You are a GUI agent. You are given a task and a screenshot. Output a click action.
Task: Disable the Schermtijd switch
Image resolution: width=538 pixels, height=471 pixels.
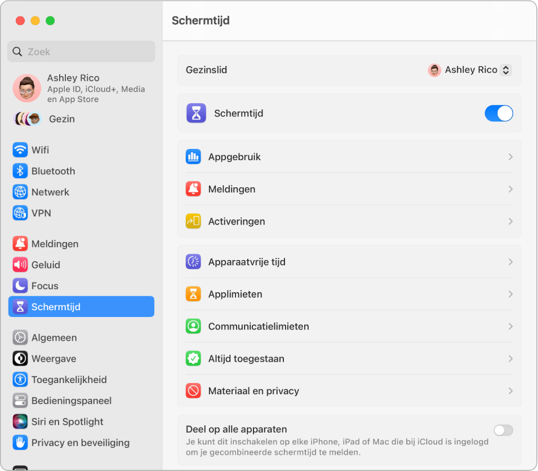pyautogui.click(x=498, y=113)
